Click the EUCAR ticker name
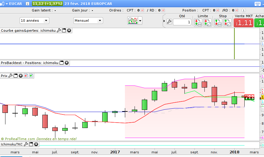The height and width of the screenshot is (157, 264). point(15,4)
